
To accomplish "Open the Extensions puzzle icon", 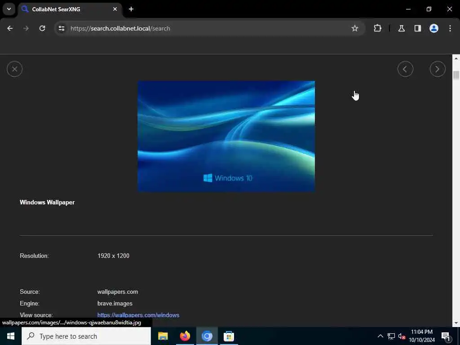I will point(377,28).
